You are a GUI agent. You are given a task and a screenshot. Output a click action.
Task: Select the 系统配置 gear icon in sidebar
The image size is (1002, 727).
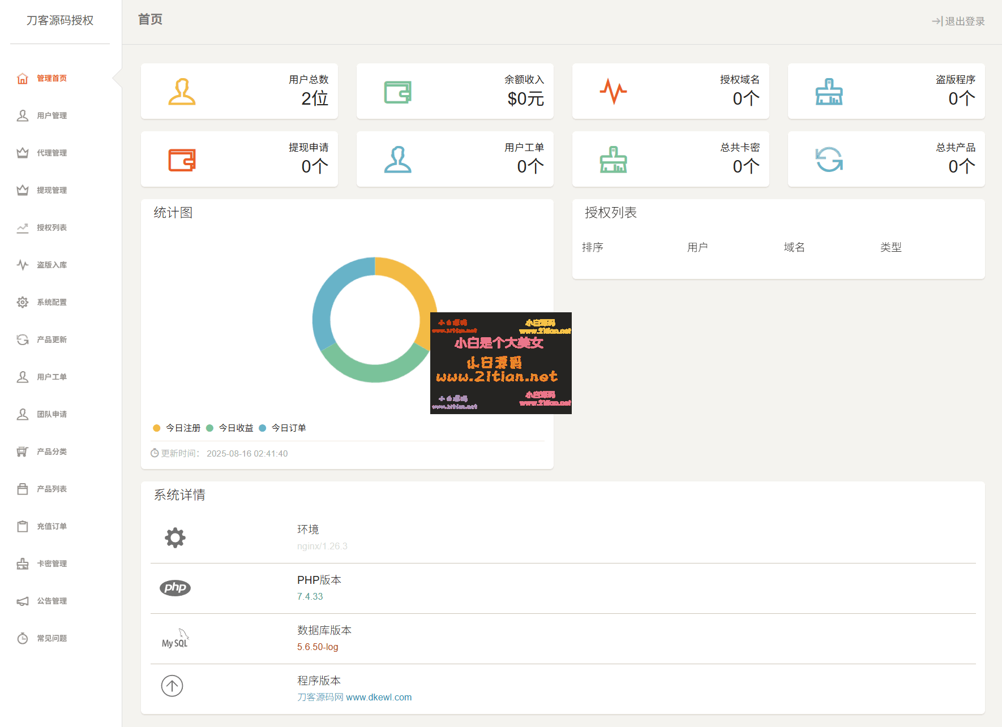pyautogui.click(x=23, y=302)
